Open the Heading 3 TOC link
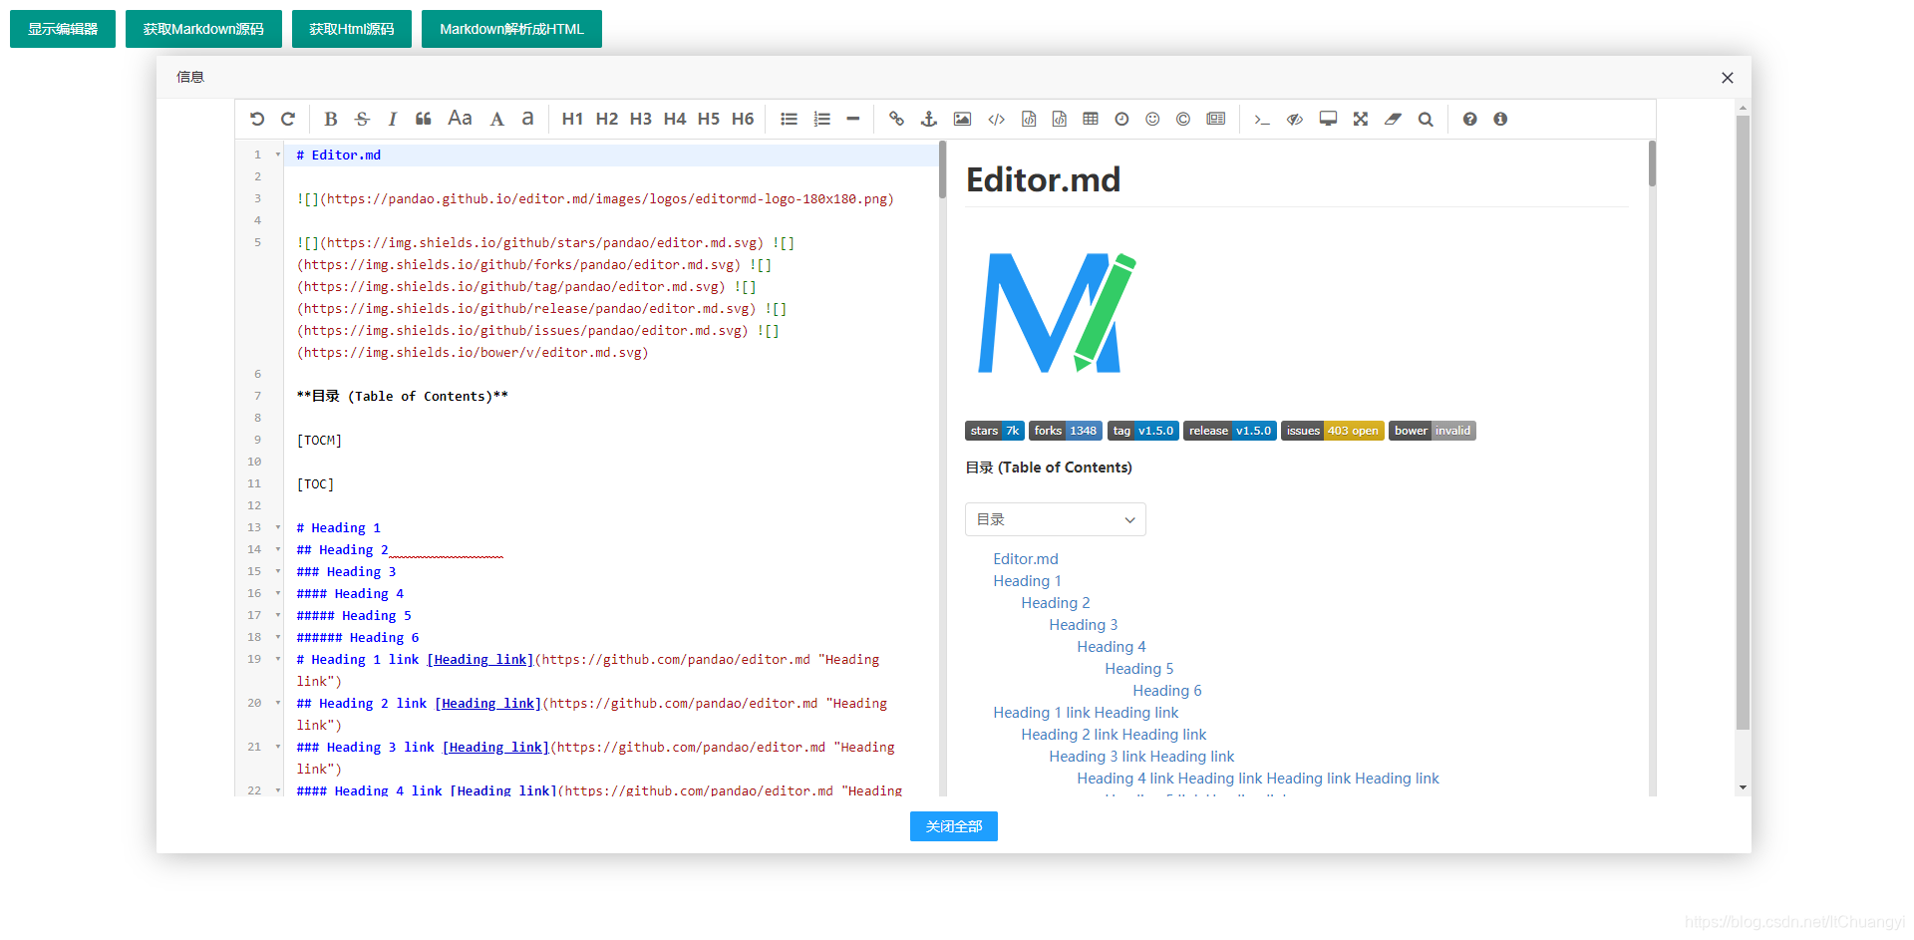The height and width of the screenshot is (940, 1914). pyautogui.click(x=1084, y=625)
